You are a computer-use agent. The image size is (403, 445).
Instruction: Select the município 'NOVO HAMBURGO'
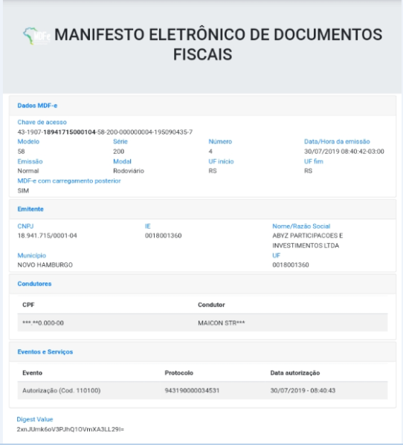coord(45,264)
